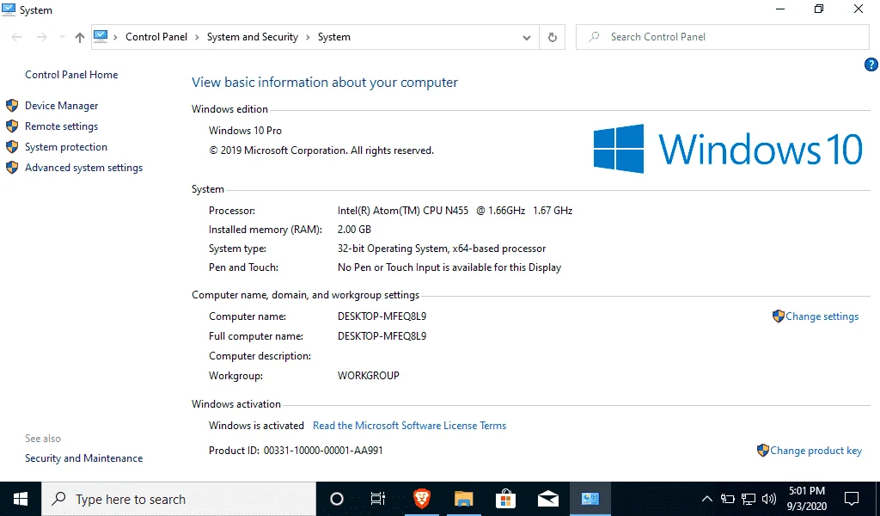This screenshot has height=516, width=880.
Task: Click Change product key link
Action: click(816, 451)
